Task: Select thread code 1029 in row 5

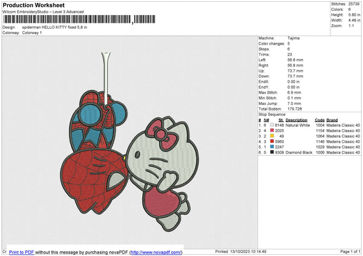Action: point(320,147)
